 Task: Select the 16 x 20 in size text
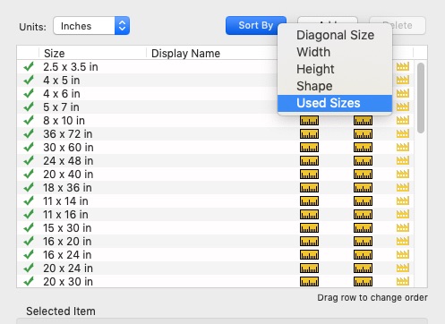pyautogui.click(x=67, y=242)
